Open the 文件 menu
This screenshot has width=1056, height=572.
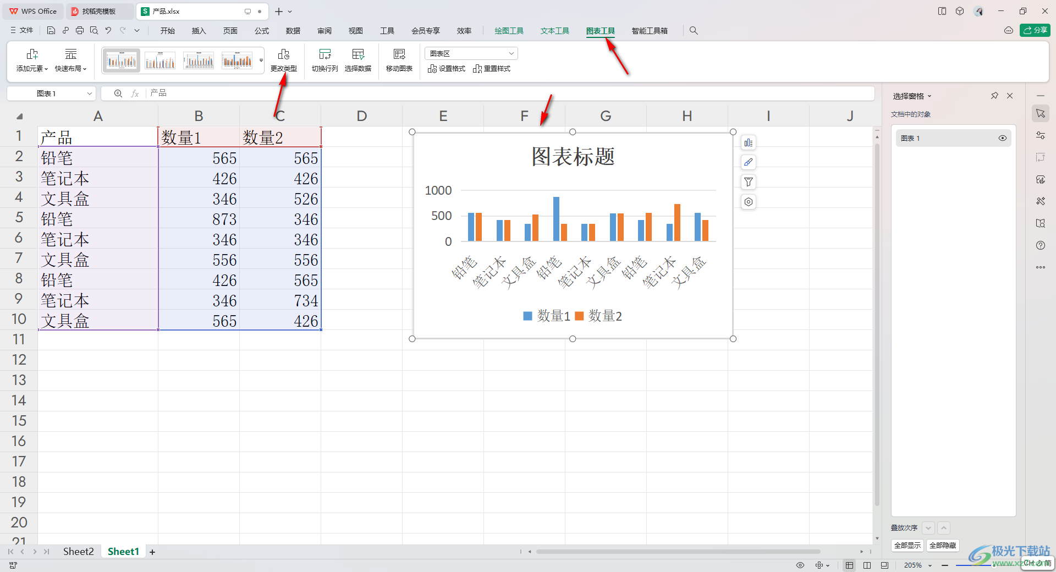point(22,31)
